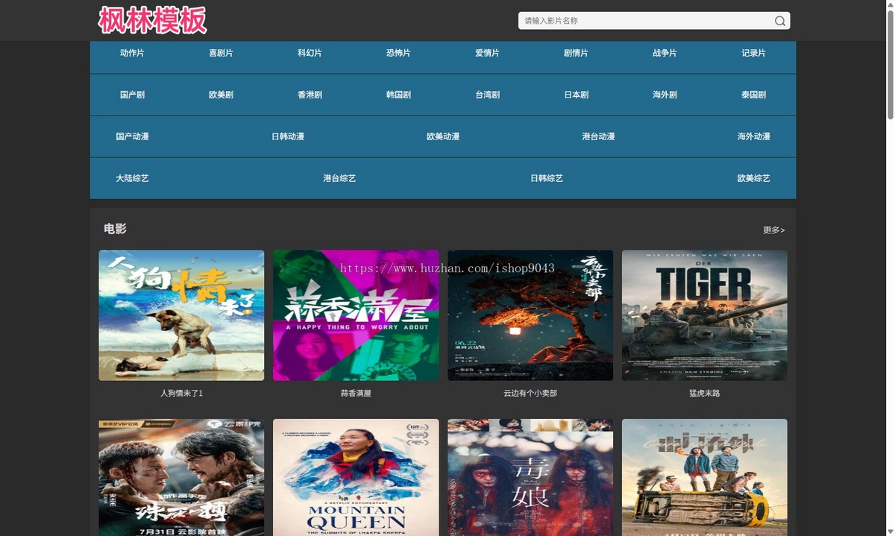This screenshot has width=895, height=536.
Task: Click the 人狗情未了1 title link
Action: (x=181, y=393)
